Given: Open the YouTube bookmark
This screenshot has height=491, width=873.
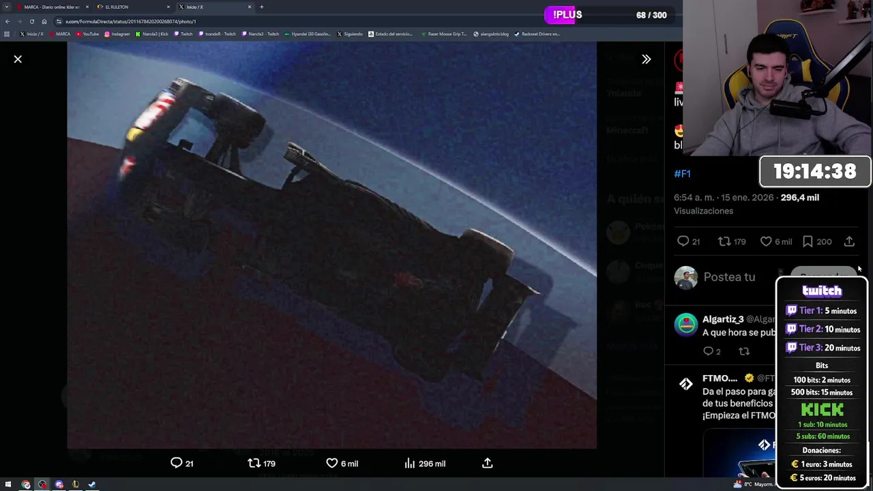Looking at the screenshot, I should point(87,34).
